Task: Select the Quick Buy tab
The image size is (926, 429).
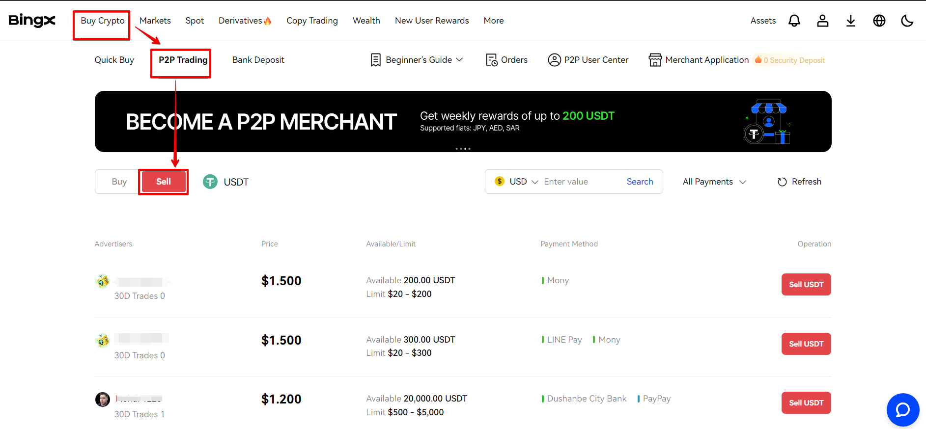Action: coord(114,60)
